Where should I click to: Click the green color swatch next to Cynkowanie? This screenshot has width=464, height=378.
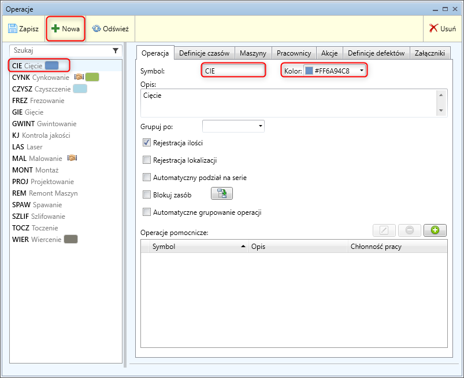[92, 77]
